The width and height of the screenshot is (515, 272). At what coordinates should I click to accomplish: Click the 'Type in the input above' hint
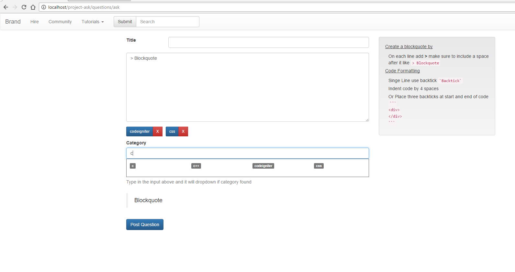coord(189,182)
